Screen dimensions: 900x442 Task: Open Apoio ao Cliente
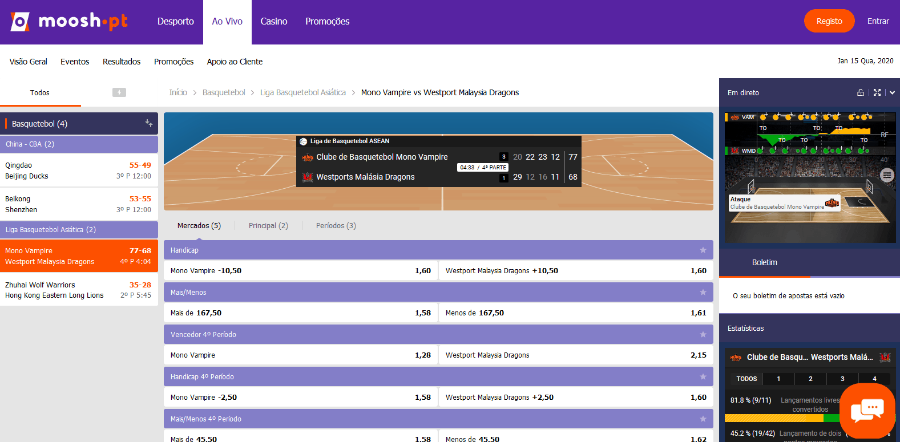pos(235,62)
